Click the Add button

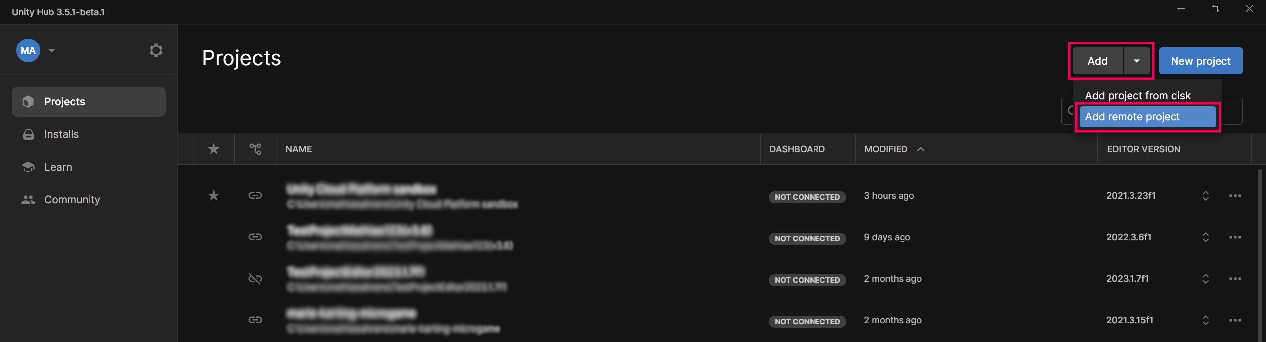1097,61
